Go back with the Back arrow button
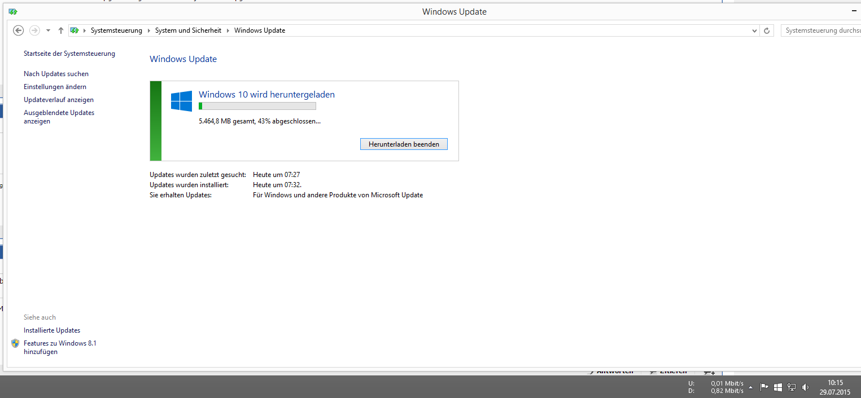 pos(18,30)
